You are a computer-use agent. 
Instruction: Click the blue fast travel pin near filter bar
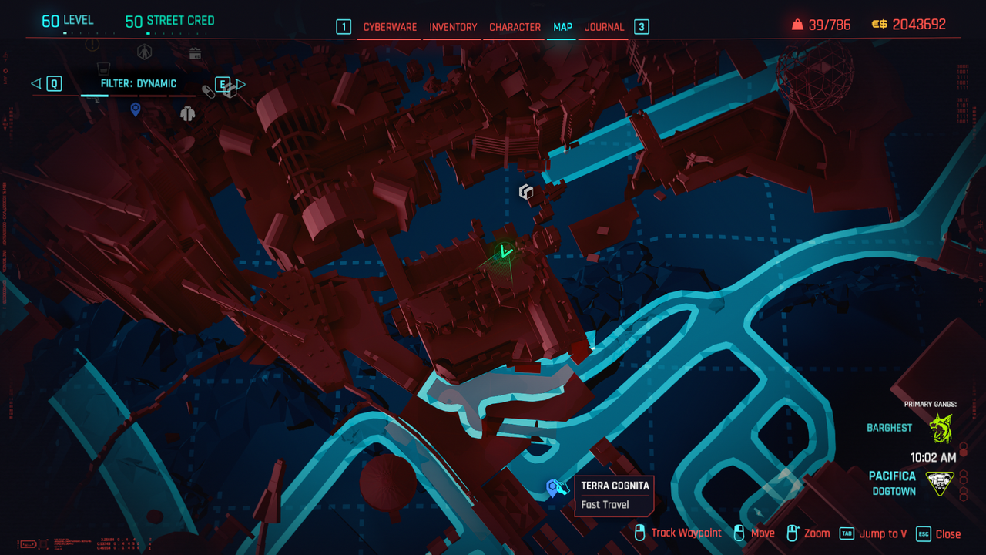click(x=136, y=109)
